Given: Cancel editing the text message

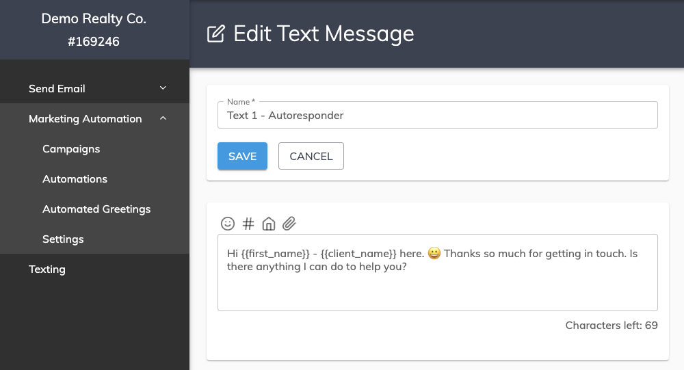Looking at the screenshot, I should click(x=311, y=156).
